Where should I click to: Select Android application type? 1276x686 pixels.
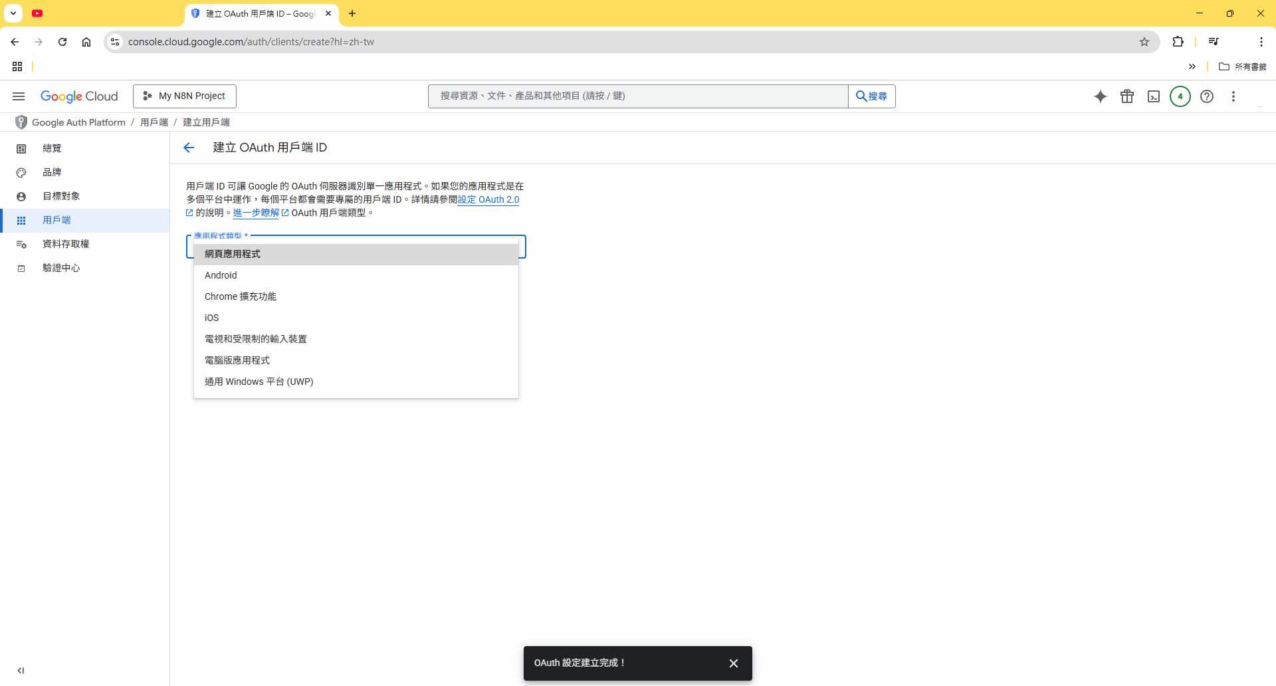click(x=221, y=275)
